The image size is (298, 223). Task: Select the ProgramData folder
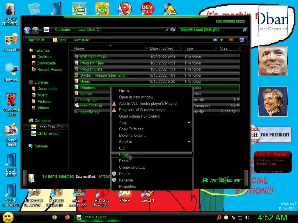tap(157, 69)
